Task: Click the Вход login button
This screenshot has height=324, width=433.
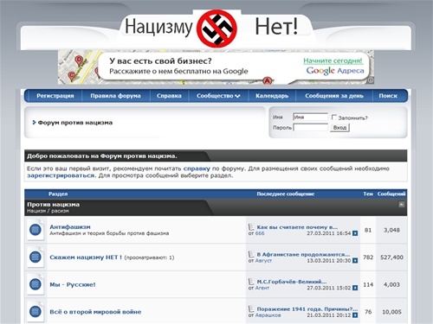Action: 339,128
